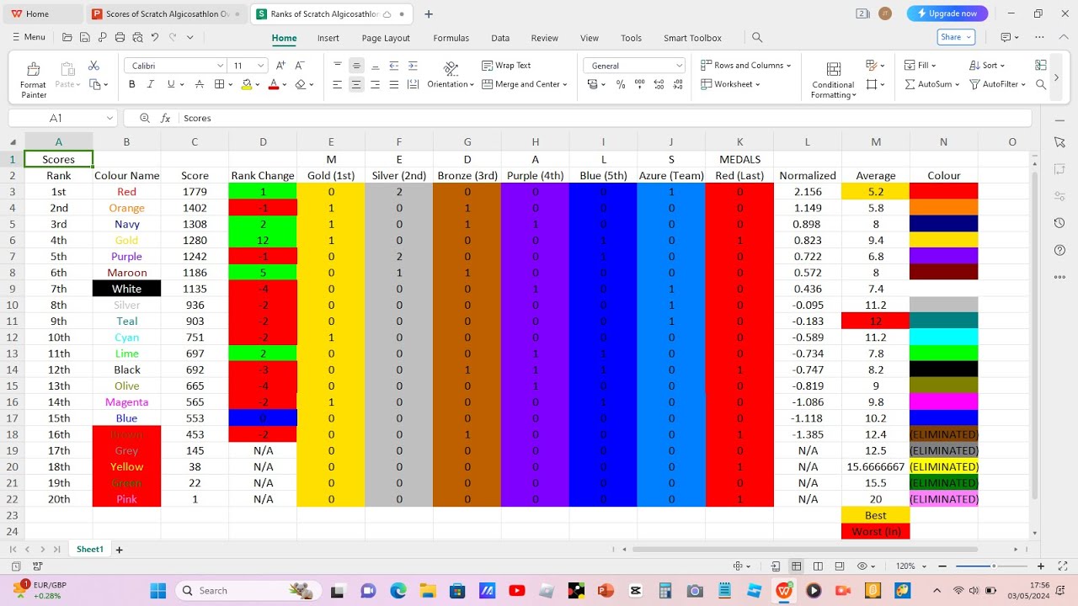Apply percent style format
The height and width of the screenshot is (606, 1078).
click(621, 84)
